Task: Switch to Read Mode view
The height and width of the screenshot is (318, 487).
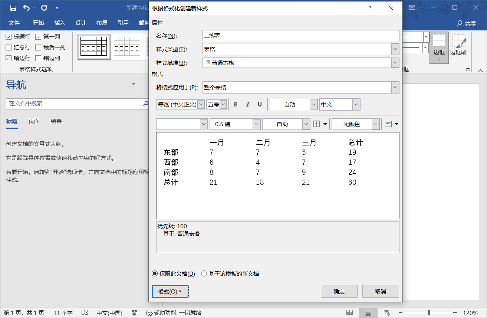Action: coord(349,313)
